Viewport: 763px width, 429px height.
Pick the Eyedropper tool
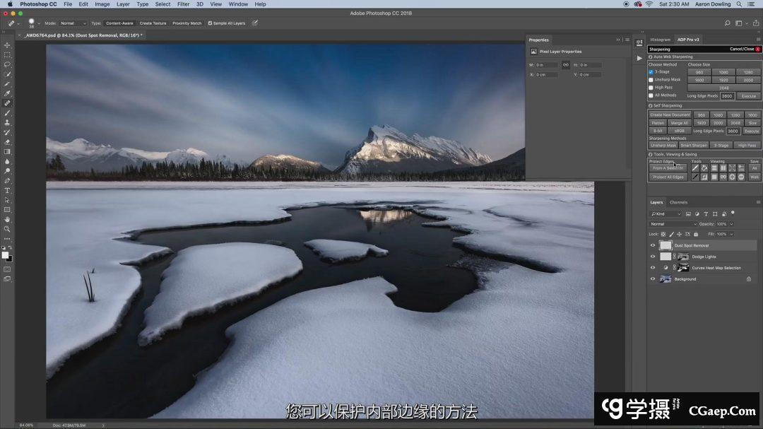point(7,93)
